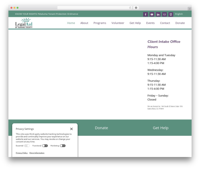Image resolution: width=200 pixels, height=169 pixels.
Task: Click the Donate button in green band
Action: (x=101, y=128)
